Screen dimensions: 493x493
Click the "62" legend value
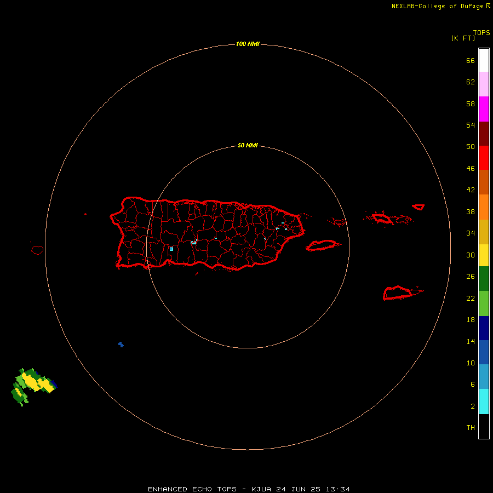click(x=471, y=82)
